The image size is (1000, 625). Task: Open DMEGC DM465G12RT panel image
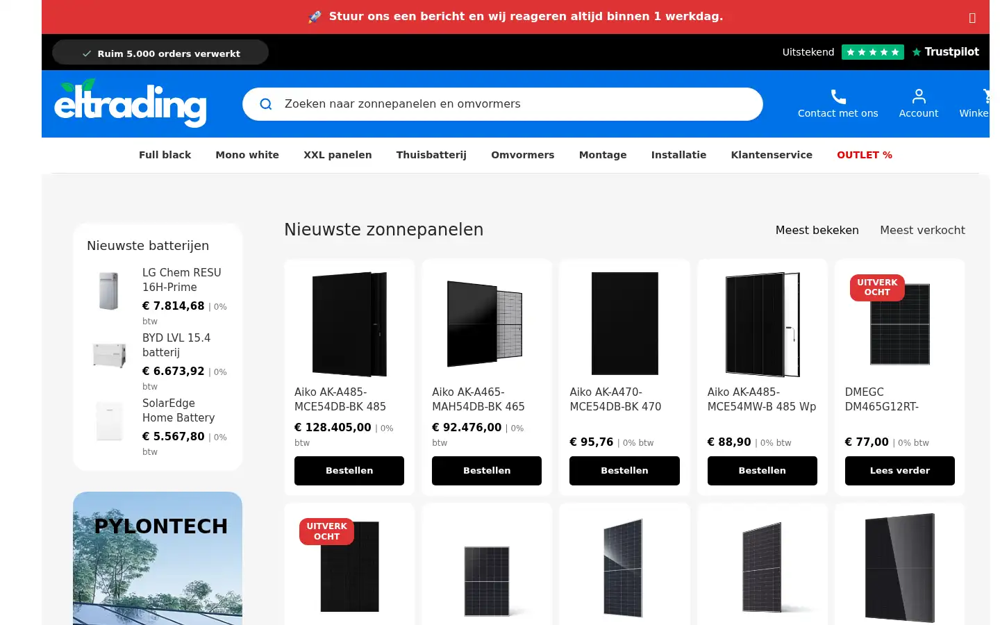(900, 324)
